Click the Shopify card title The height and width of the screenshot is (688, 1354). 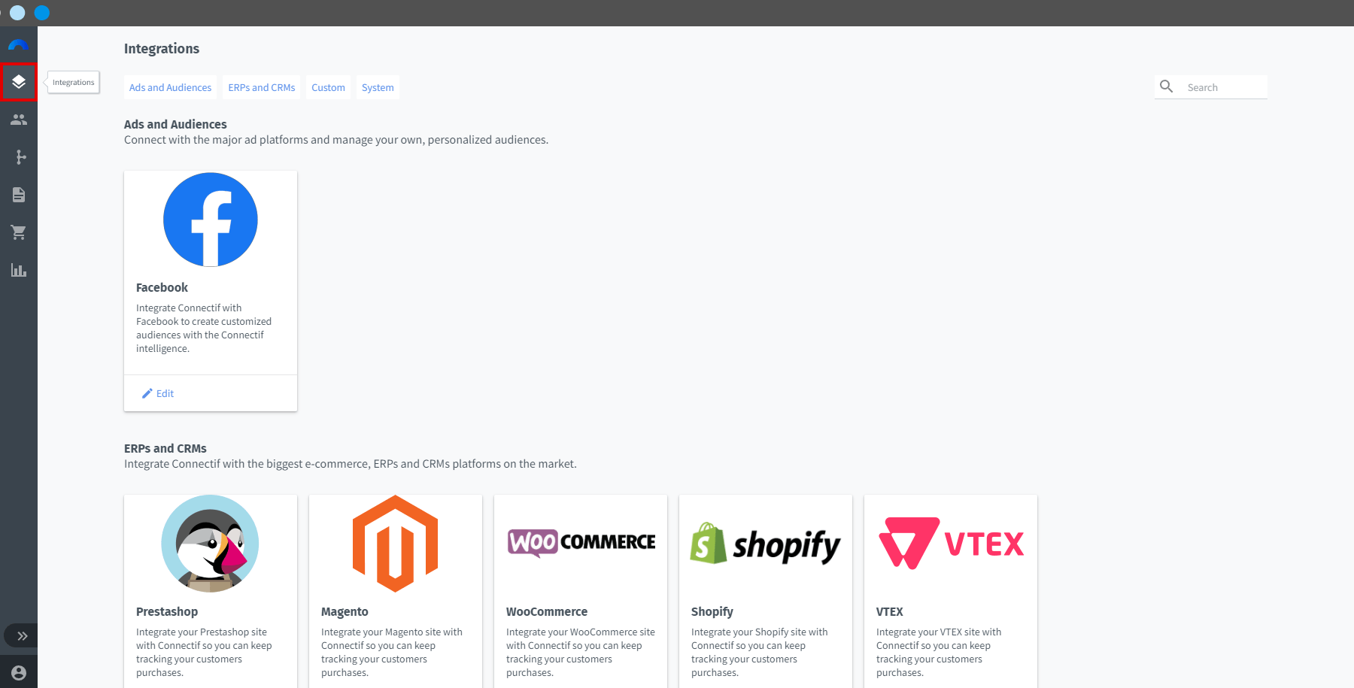[712, 611]
